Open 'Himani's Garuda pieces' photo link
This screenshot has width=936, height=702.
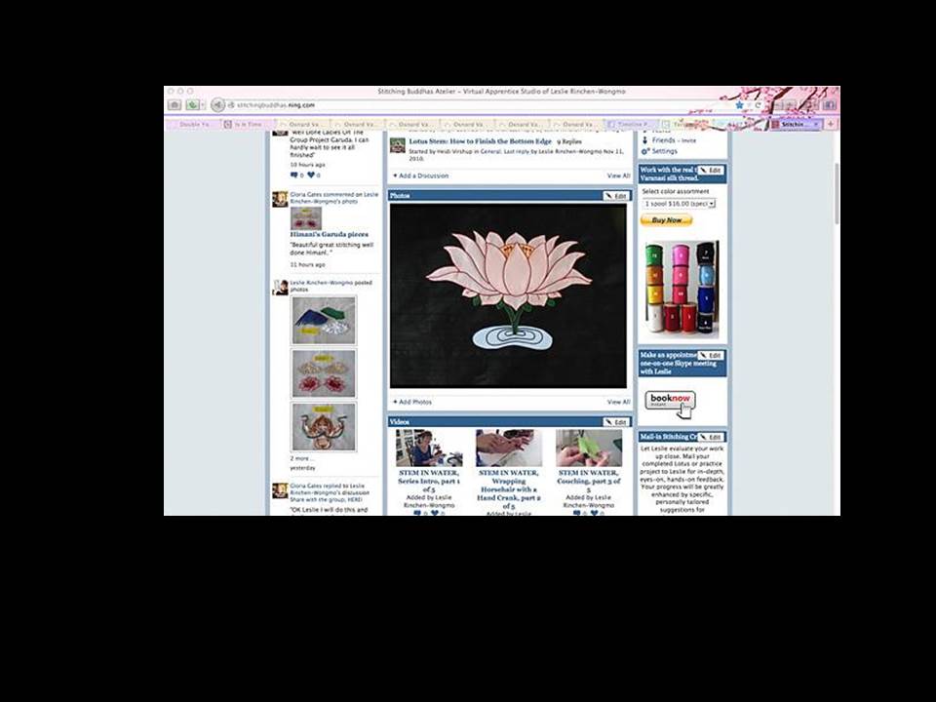click(329, 235)
